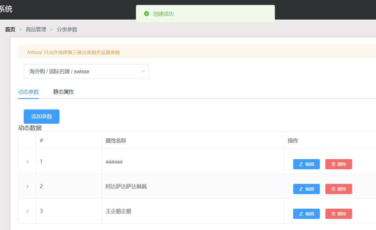Open 首页 from the breadcrumb

[x=10, y=29]
